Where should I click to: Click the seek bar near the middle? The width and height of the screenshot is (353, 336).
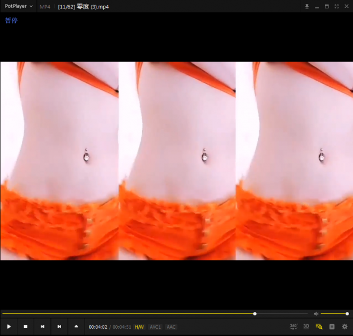pyautogui.click(x=154, y=314)
